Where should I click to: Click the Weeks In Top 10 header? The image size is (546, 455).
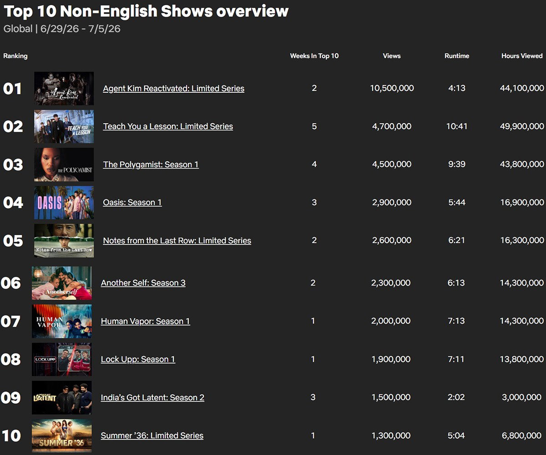[x=314, y=56]
